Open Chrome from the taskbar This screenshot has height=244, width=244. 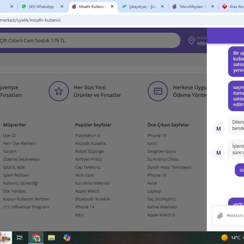pyautogui.click(x=36, y=238)
